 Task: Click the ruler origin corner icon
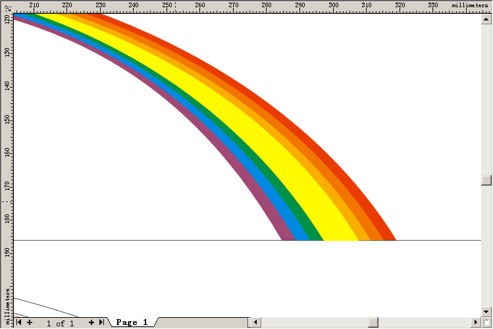(7, 7)
